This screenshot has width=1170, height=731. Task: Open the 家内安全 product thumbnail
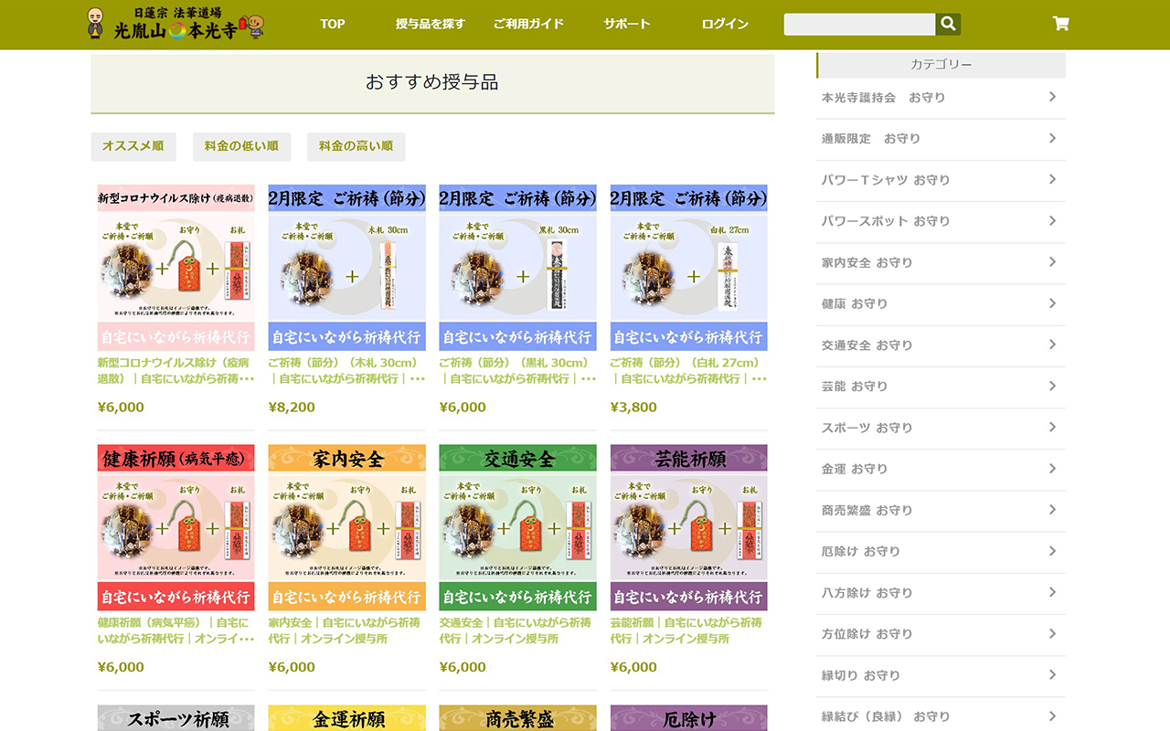tap(346, 527)
